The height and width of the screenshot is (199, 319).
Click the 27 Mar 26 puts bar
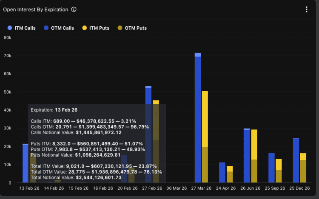[x=205, y=136]
